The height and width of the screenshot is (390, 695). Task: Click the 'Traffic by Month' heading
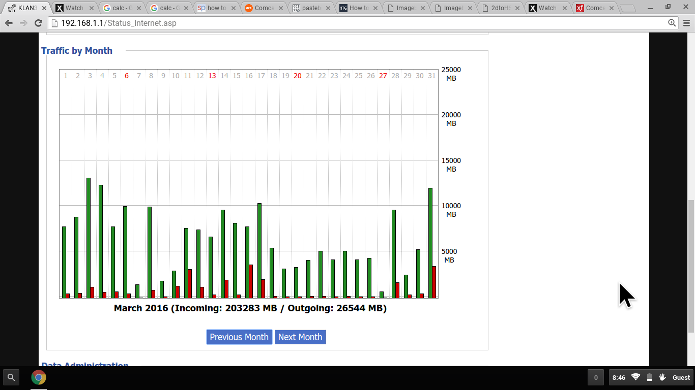click(x=77, y=51)
